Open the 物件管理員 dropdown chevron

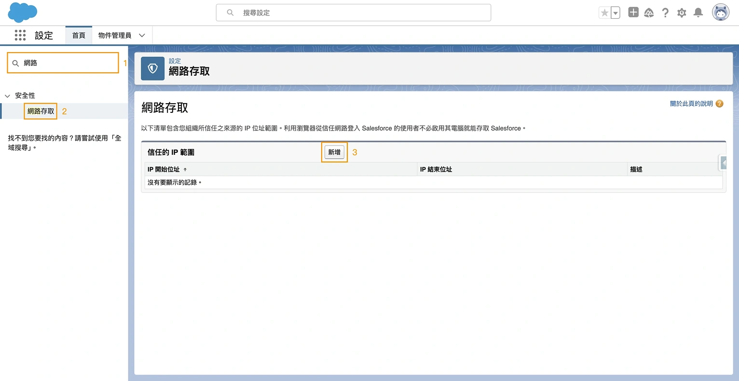[142, 35]
